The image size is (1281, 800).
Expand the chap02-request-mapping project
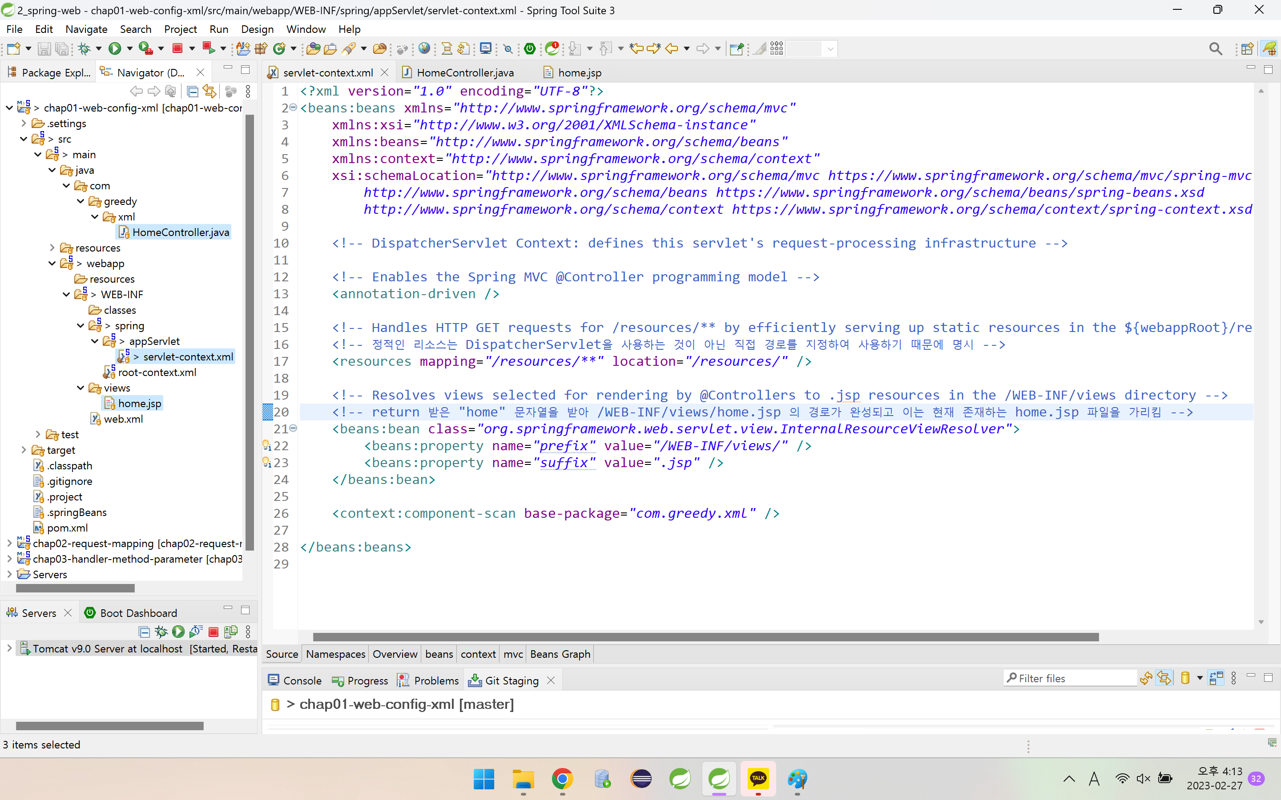pyautogui.click(x=9, y=544)
